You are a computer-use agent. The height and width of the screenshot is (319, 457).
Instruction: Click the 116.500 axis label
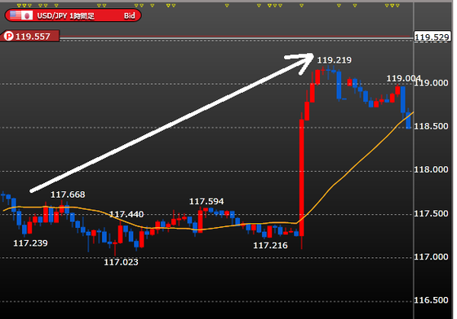431,300
